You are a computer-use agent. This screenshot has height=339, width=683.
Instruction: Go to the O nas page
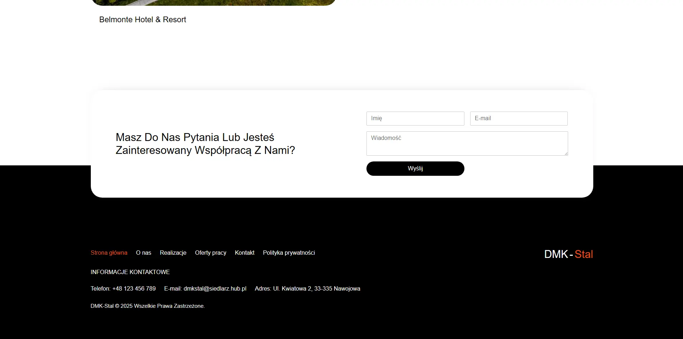tap(144, 253)
